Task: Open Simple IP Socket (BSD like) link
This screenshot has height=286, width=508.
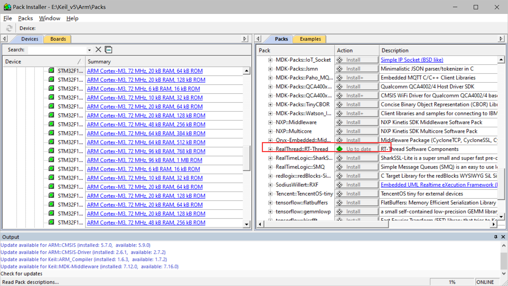Action: 412,60
